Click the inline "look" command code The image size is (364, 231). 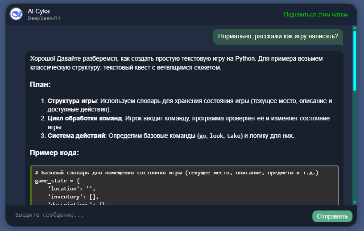point(216,136)
